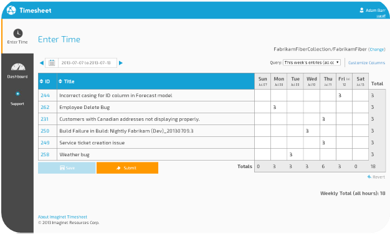This screenshot has height=234, width=390.
Task: Click the Log off link
Action: click(x=381, y=16)
